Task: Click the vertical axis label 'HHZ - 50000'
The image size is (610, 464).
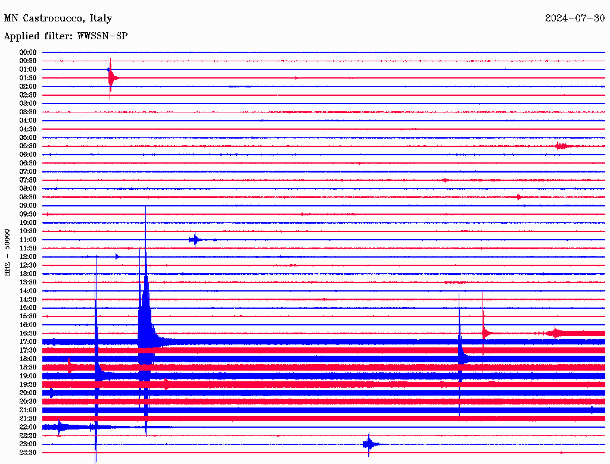Action: [7, 252]
